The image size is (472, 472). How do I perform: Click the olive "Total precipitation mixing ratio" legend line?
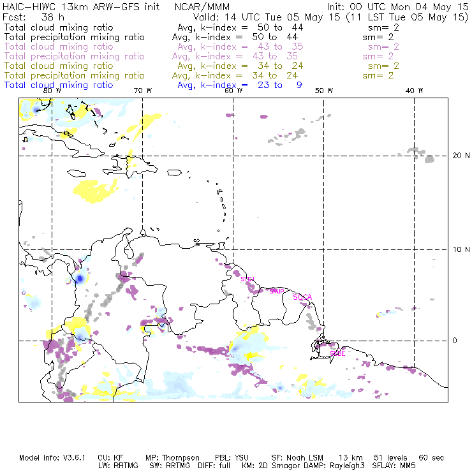coord(75,75)
